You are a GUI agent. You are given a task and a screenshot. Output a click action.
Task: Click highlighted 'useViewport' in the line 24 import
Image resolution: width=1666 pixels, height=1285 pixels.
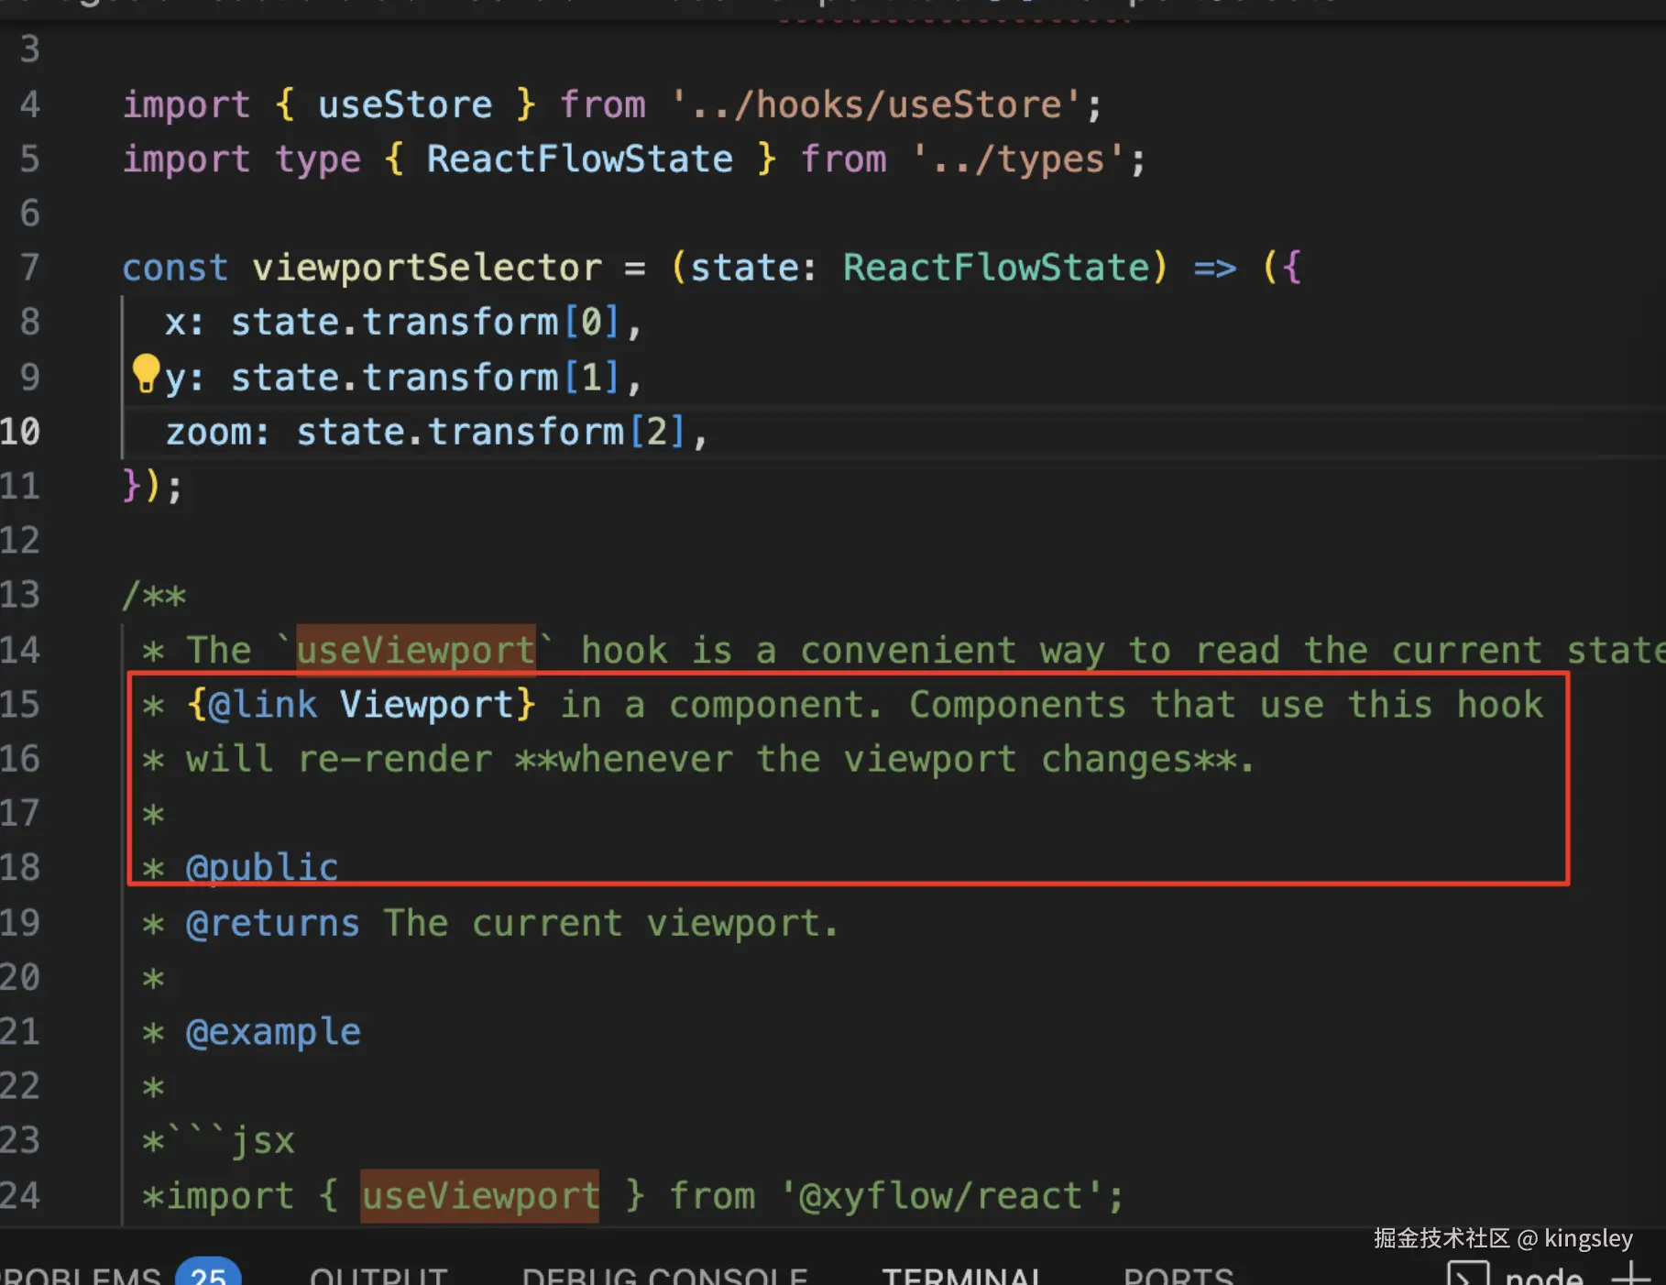480,1195
